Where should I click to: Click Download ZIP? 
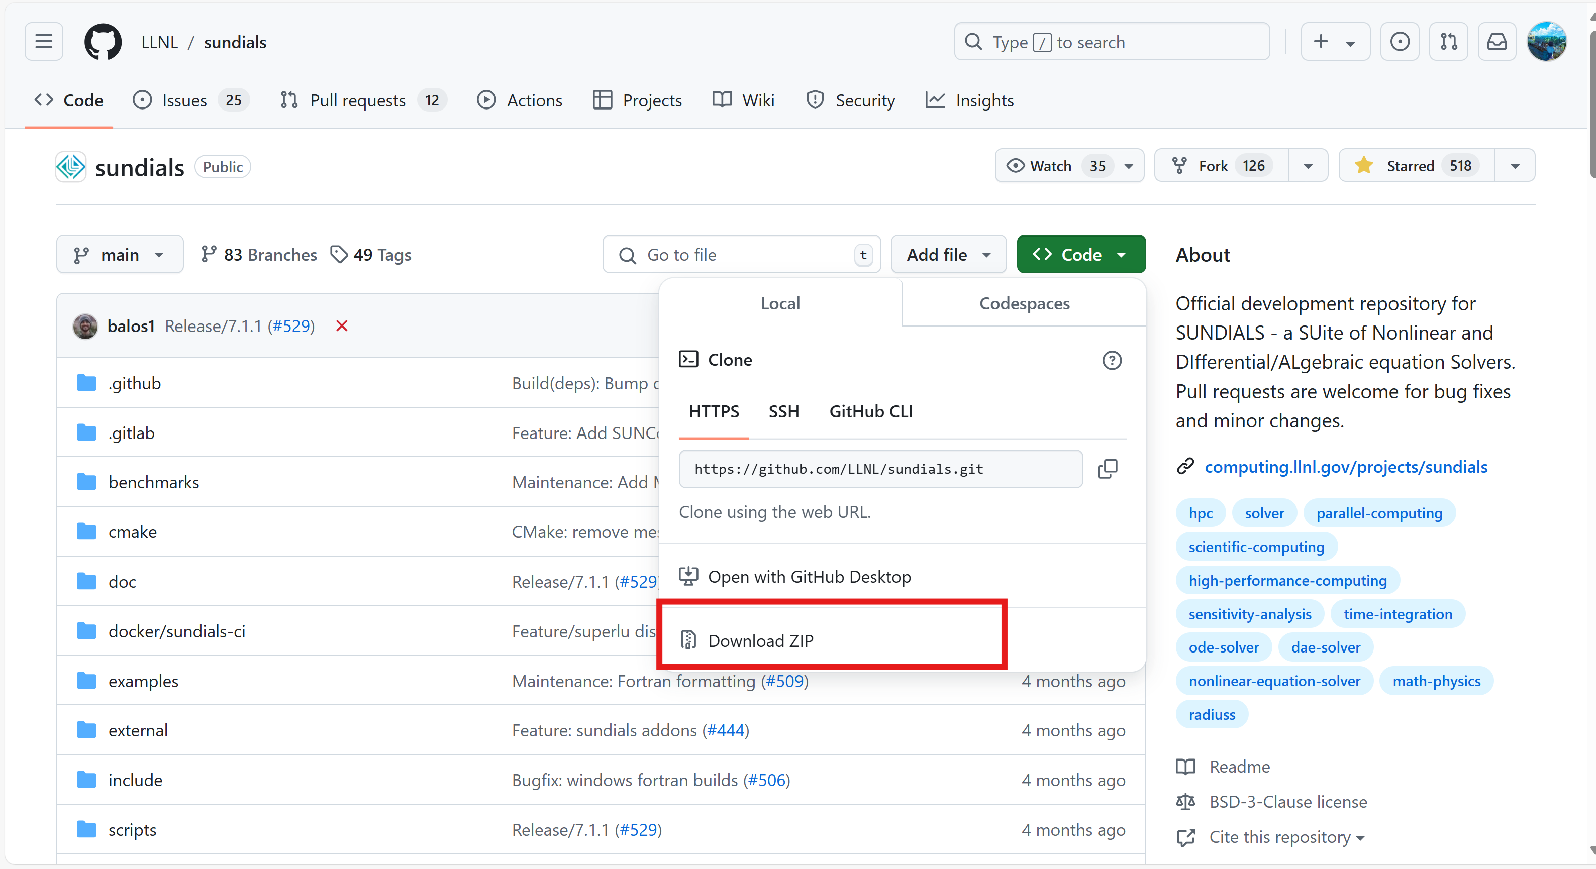click(x=760, y=640)
